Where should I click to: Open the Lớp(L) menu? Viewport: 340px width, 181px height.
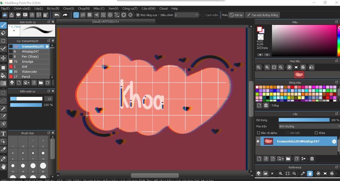(39, 8)
